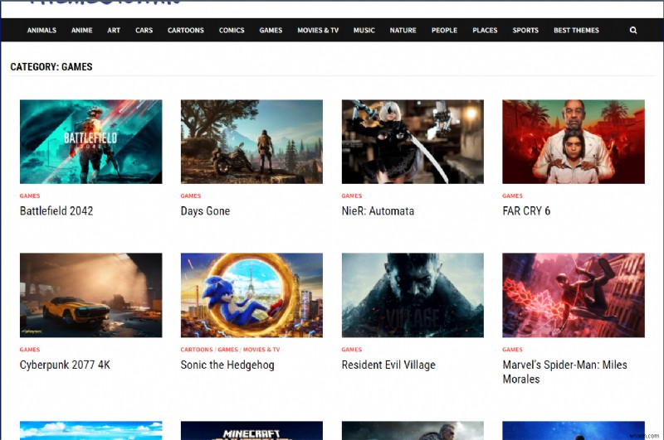
Task: Click the Resident Evil Village title
Action: (388, 365)
